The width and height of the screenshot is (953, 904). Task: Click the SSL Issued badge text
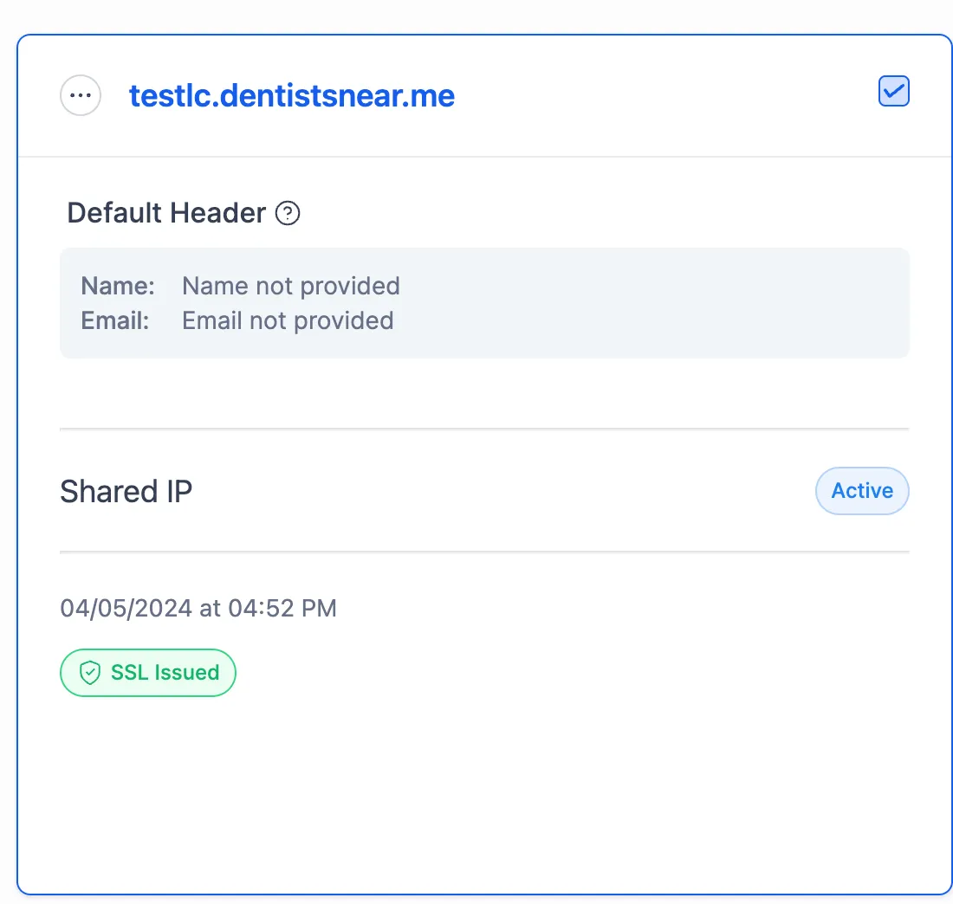pos(165,673)
